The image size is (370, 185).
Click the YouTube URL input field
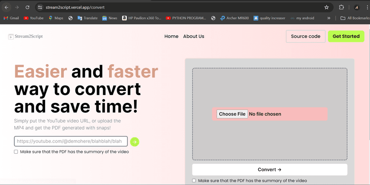71,141
